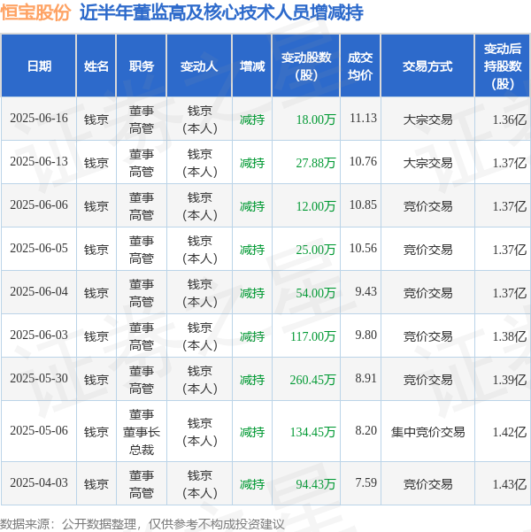
Task: Click 减持 in the 2025-06-16 row
Action: pyautogui.click(x=251, y=120)
